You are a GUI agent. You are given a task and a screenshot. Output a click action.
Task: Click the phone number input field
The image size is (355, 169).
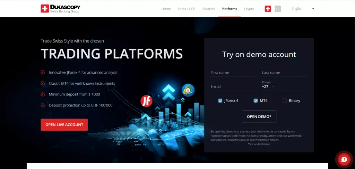293,86
